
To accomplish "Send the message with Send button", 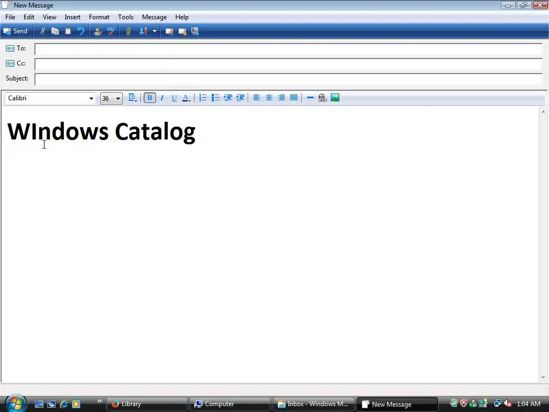I will (16, 31).
